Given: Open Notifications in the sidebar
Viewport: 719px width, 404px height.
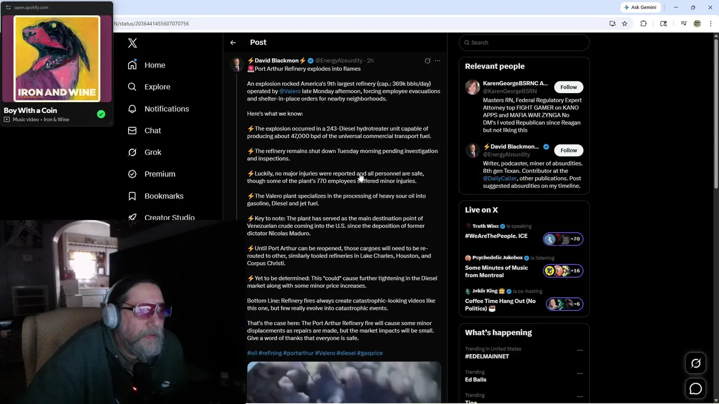Looking at the screenshot, I should (158, 109).
